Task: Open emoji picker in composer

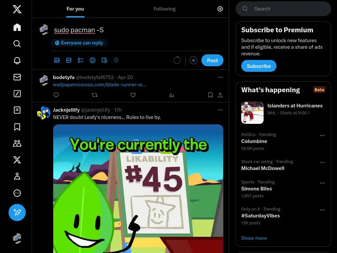Action: pos(92,60)
